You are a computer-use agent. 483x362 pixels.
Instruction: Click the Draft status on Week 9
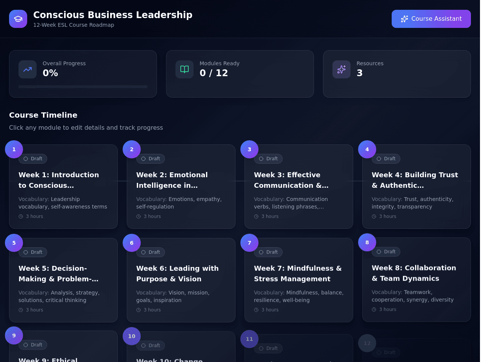(x=33, y=345)
